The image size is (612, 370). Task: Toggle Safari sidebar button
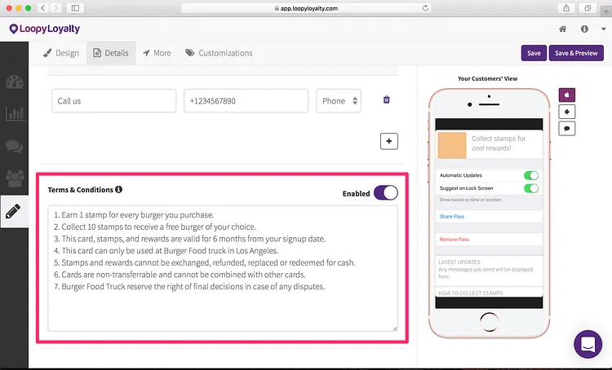coord(75,8)
